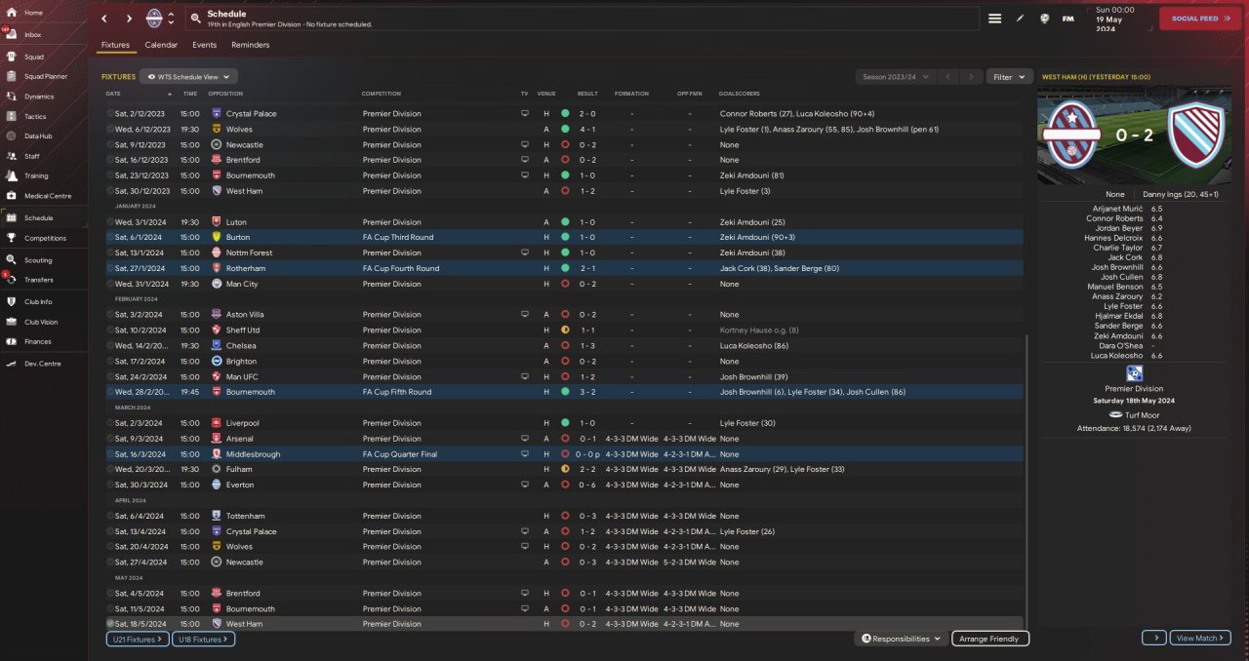This screenshot has height=661, width=1249.
Task: Select the Crystal Palace 2/12/2023 row circle
Action: (x=110, y=113)
